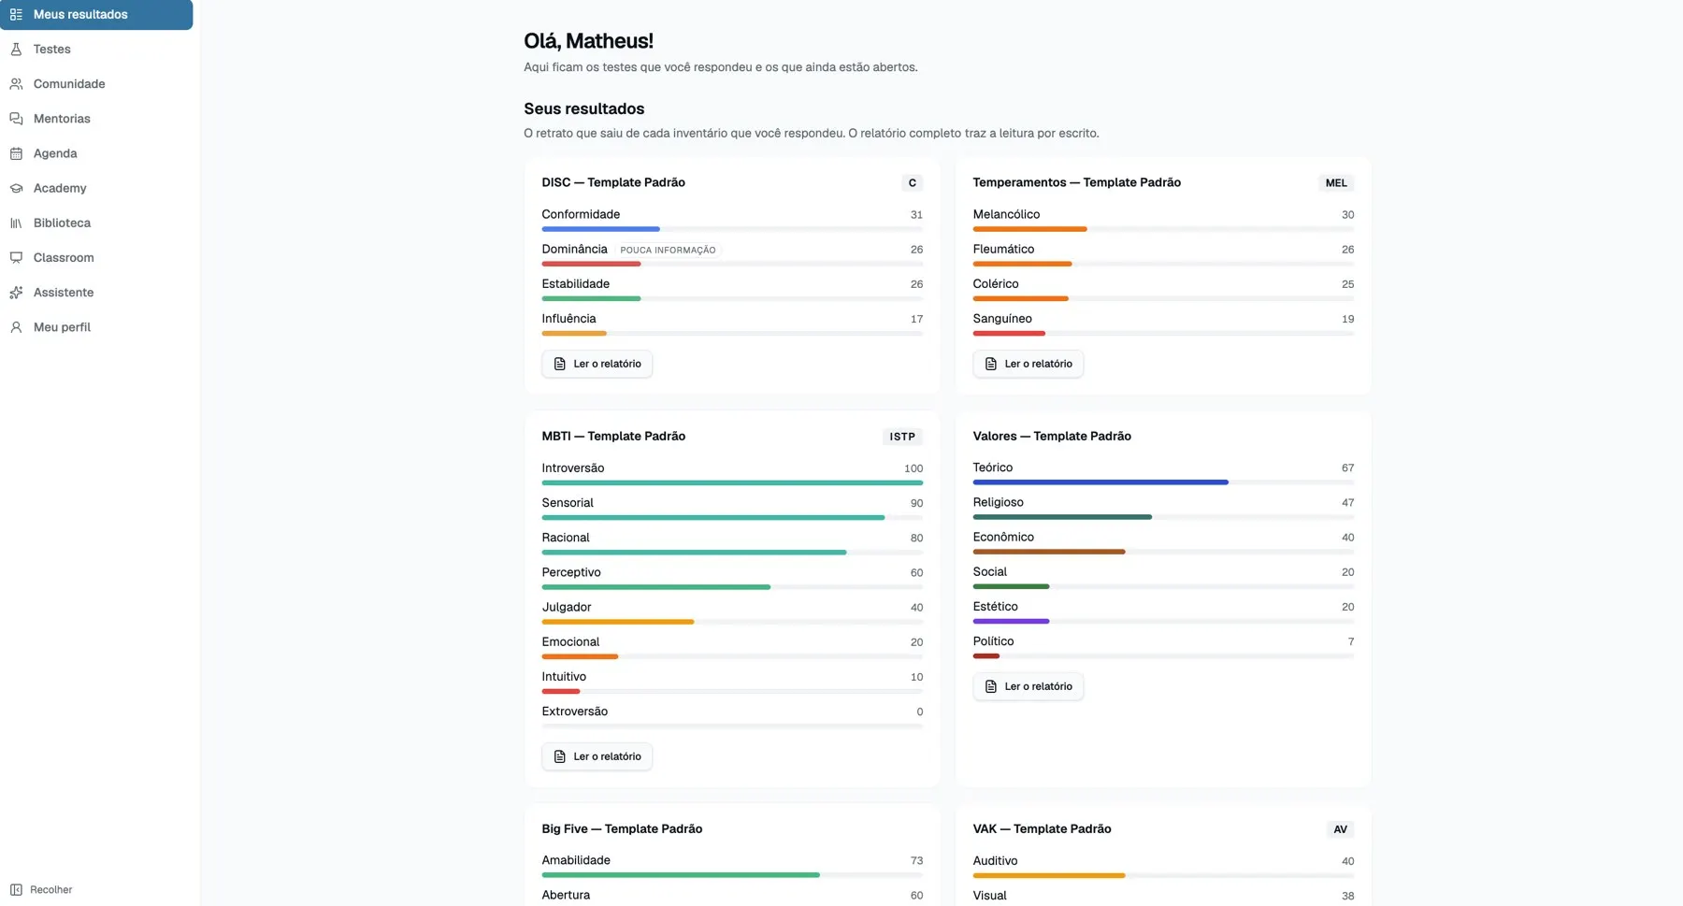Click the MEL badge on Temperamentos card
This screenshot has width=1683, height=906.
point(1336,183)
